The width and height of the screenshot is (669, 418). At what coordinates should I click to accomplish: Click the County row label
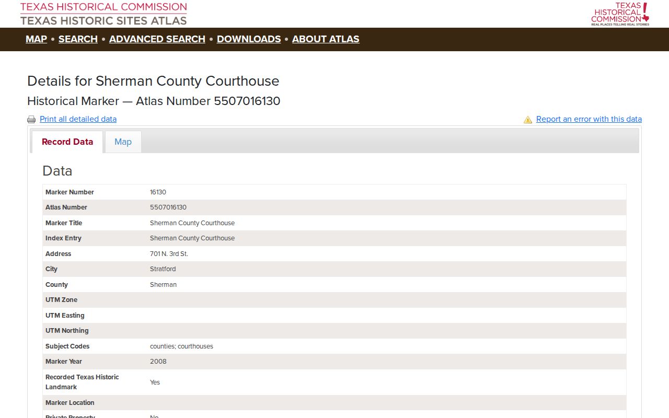(56, 285)
